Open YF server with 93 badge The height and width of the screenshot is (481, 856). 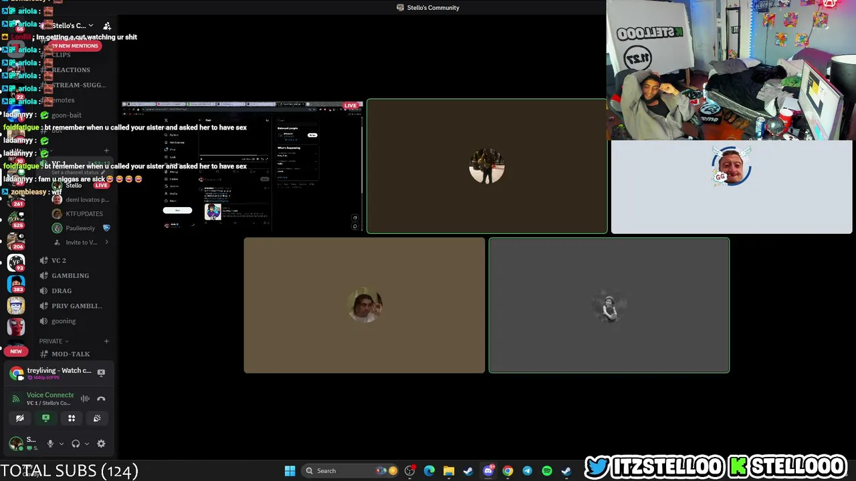click(x=16, y=262)
